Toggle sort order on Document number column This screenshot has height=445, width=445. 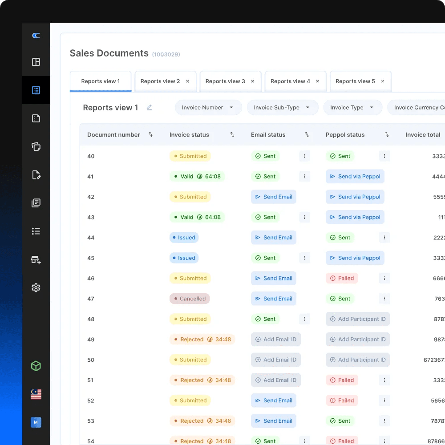tap(151, 134)
